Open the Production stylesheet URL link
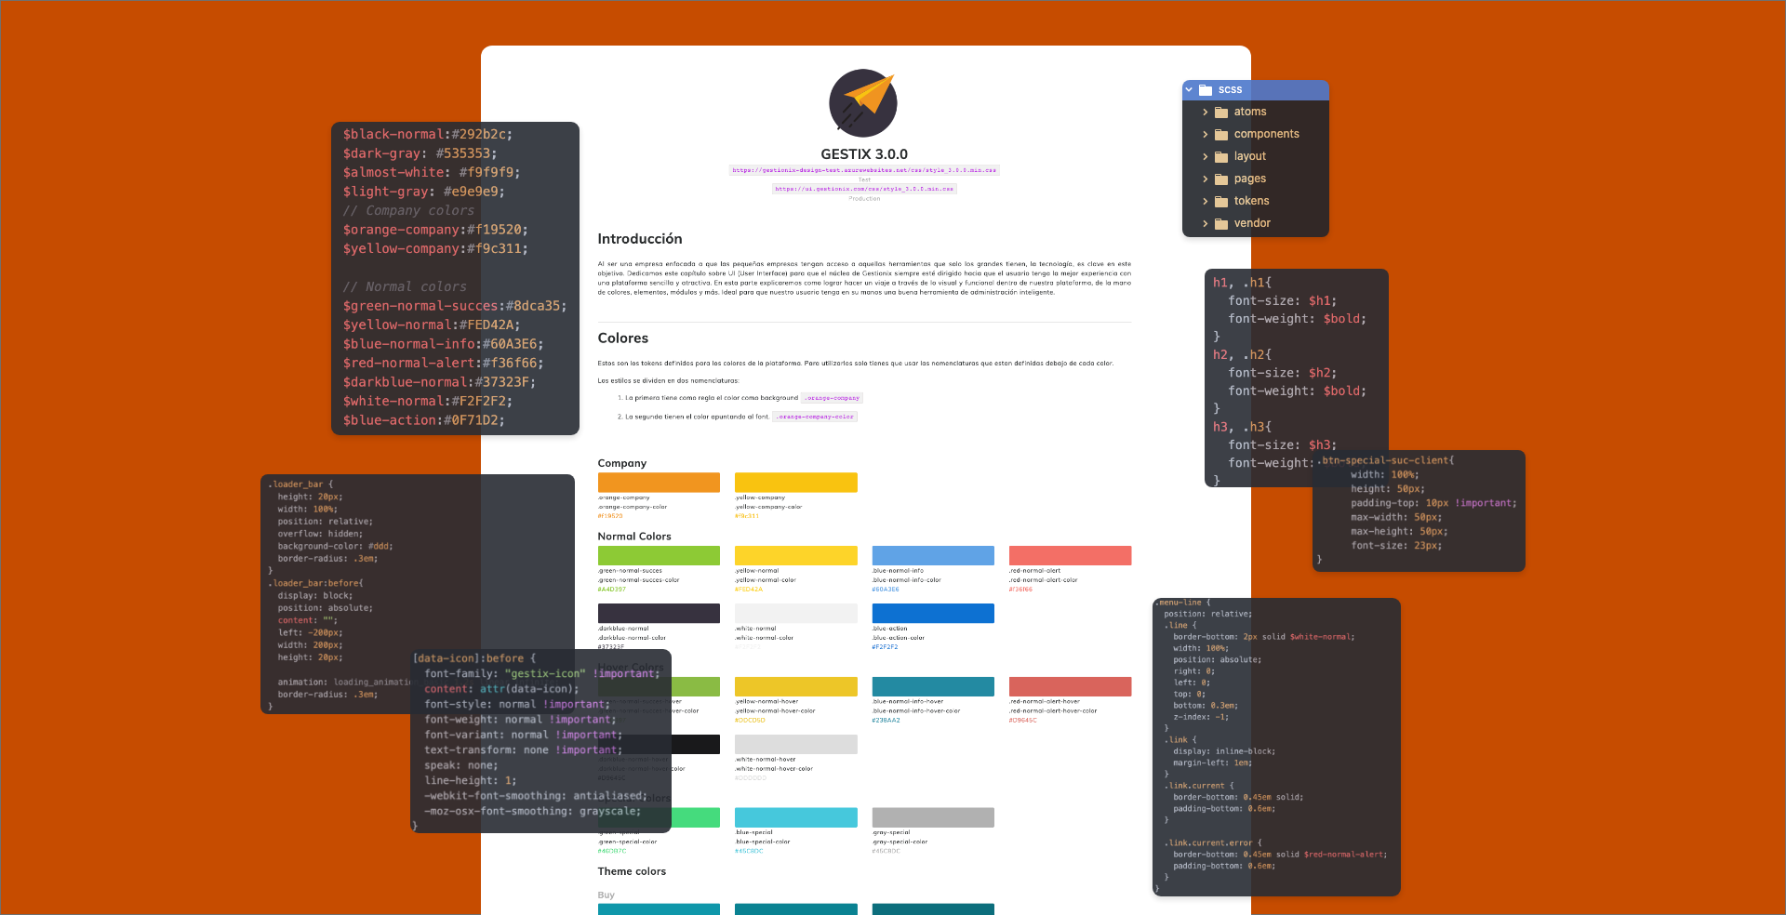This screenshot has width=1786, height=915. pos(864,189)
